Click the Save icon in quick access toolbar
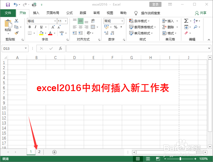213x162 pixels. pos(8,4)
